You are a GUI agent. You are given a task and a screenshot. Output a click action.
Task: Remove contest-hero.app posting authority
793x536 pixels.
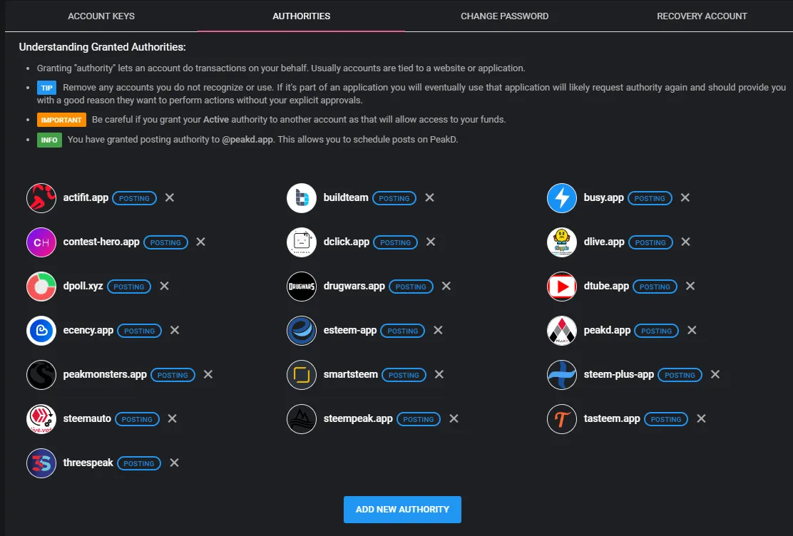[x=201, y=242]
